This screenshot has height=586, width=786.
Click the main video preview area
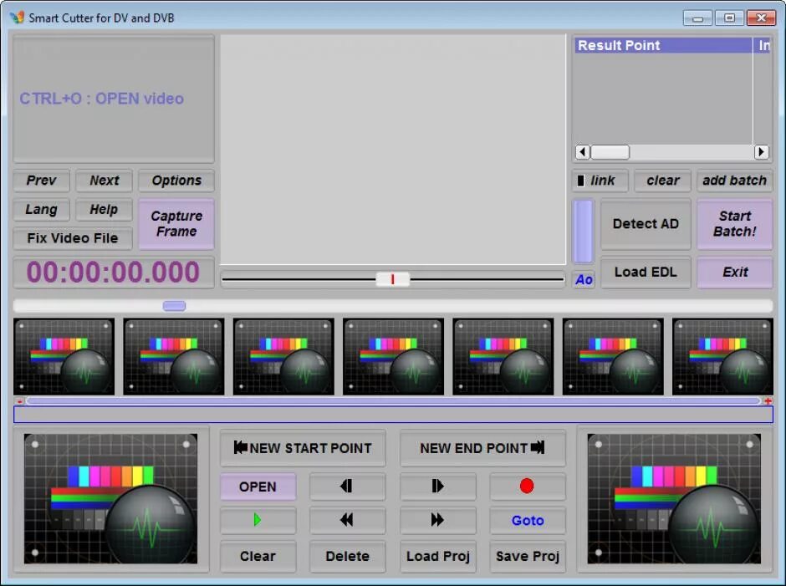(x=393, y=149)
